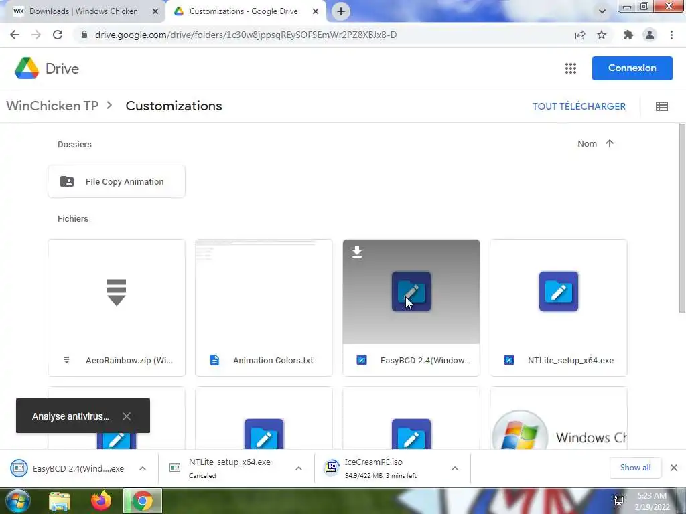
Task: Open the Windows Start menu
Action: point(17,501)
